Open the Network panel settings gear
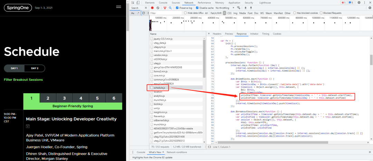This screenshot has width=373, height=161. 370,8
